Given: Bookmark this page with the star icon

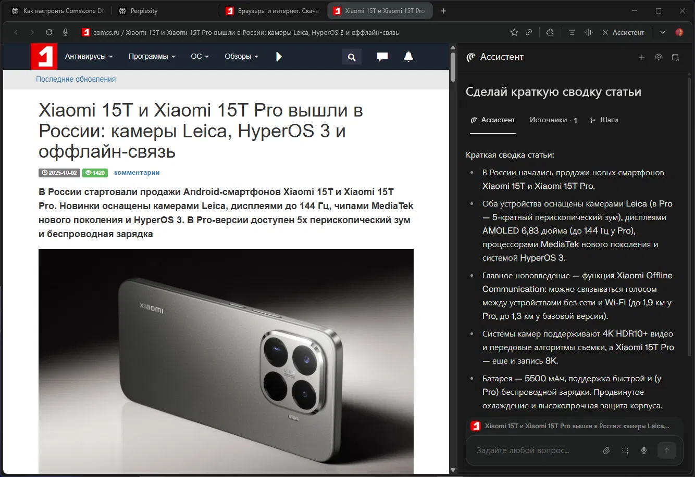Looking at the screenshot, I should (x=514, y=32).
